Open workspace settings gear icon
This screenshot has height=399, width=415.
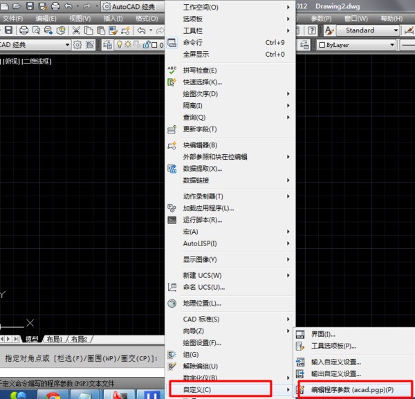tap(78, 45)
